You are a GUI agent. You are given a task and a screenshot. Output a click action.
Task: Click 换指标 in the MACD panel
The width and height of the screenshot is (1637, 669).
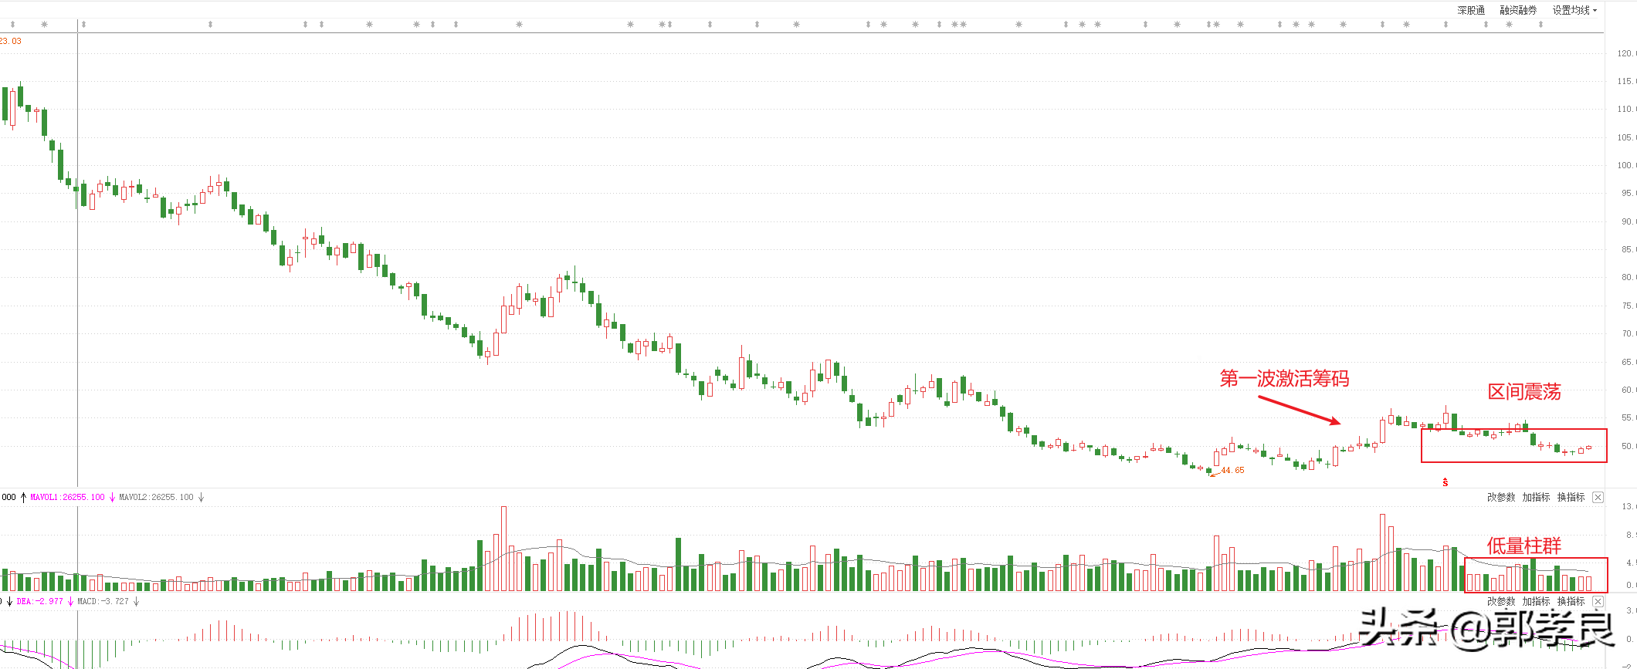coord(1571,601)
